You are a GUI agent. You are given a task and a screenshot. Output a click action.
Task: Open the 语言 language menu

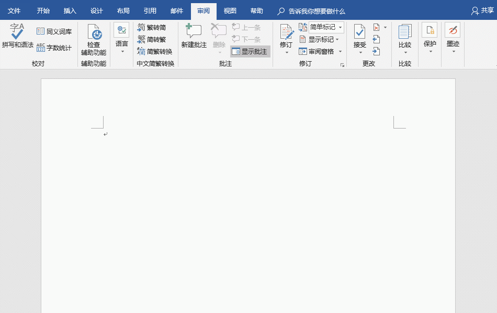[122, 38]
